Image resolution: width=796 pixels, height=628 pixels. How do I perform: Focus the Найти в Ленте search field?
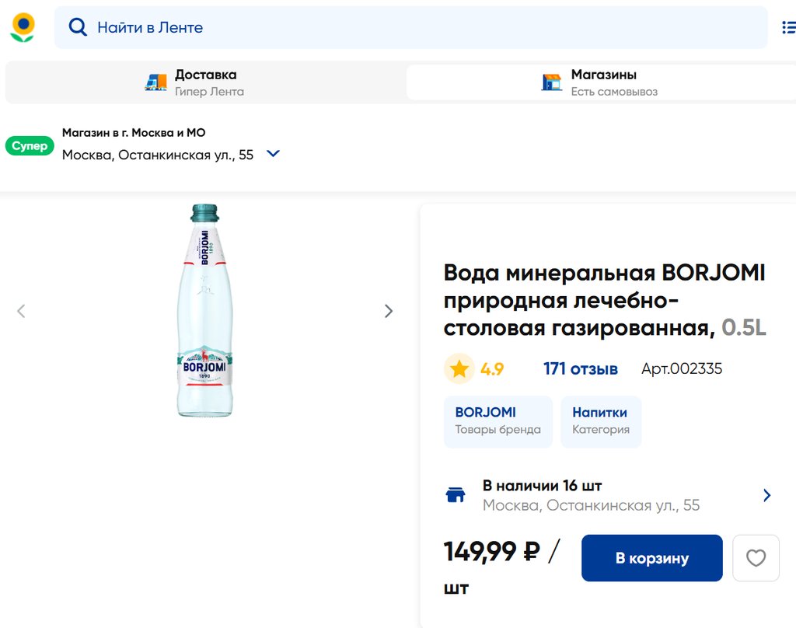click(x=420, y=28)
